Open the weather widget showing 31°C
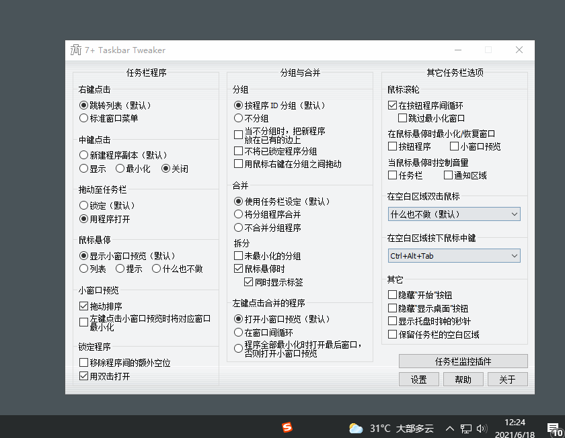This screenshot has height=438, width=565. (x=356, y=427)
